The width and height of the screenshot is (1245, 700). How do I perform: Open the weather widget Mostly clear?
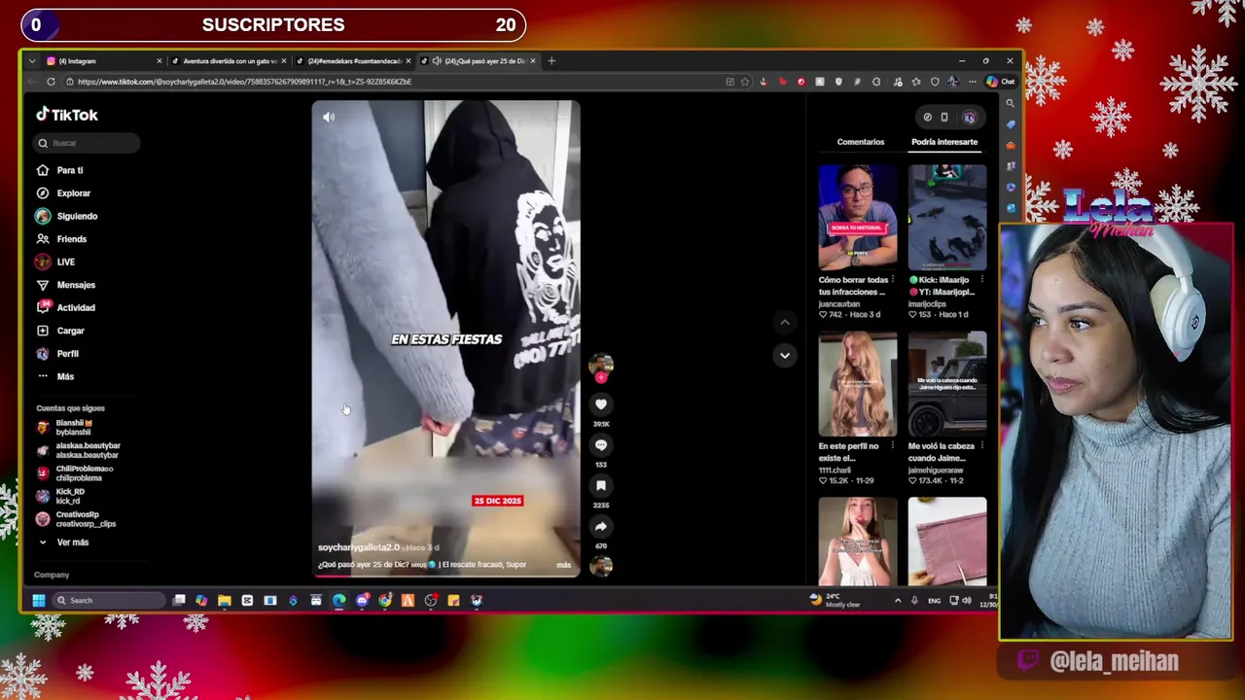tap(835, 601)
